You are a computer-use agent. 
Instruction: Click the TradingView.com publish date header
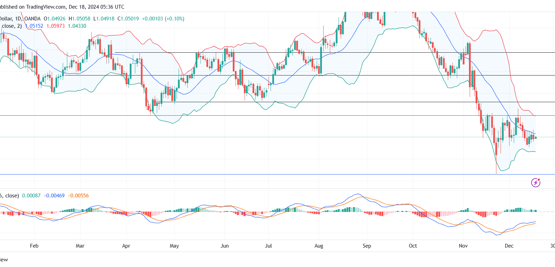click(x=62, y=7)
